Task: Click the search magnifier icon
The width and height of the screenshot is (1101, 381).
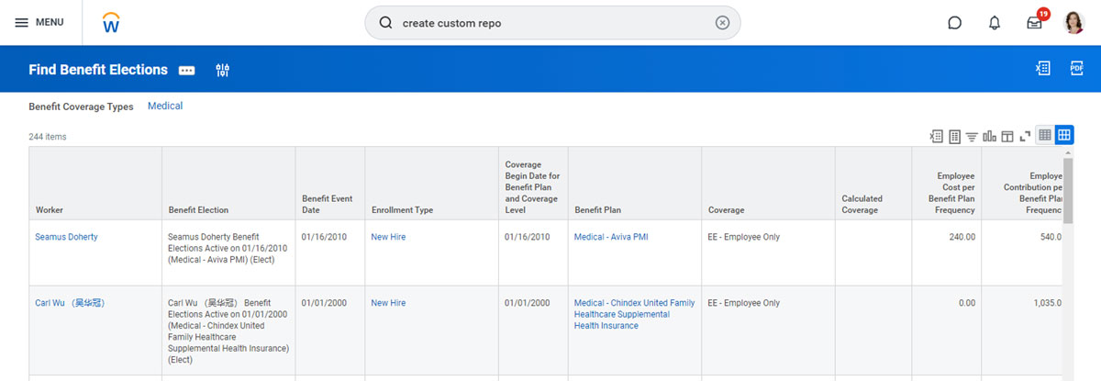Action: pyautogui.click(x=385, y=23)
